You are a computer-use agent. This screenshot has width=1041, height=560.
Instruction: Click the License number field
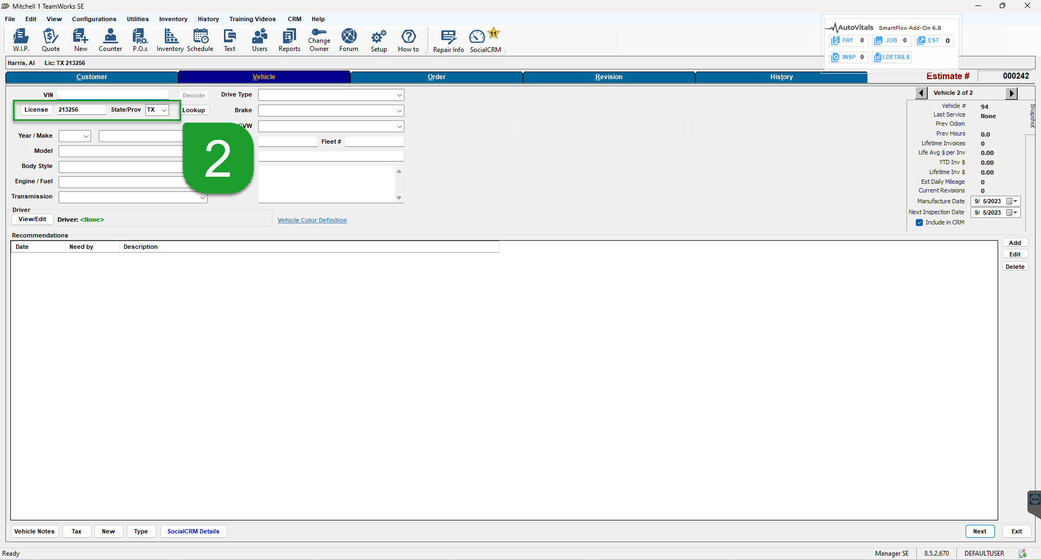click(81, 110)
